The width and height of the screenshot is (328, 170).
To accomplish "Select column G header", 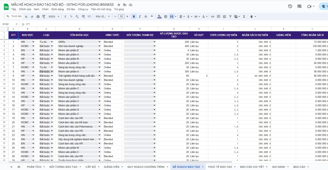I will point(174,29).
